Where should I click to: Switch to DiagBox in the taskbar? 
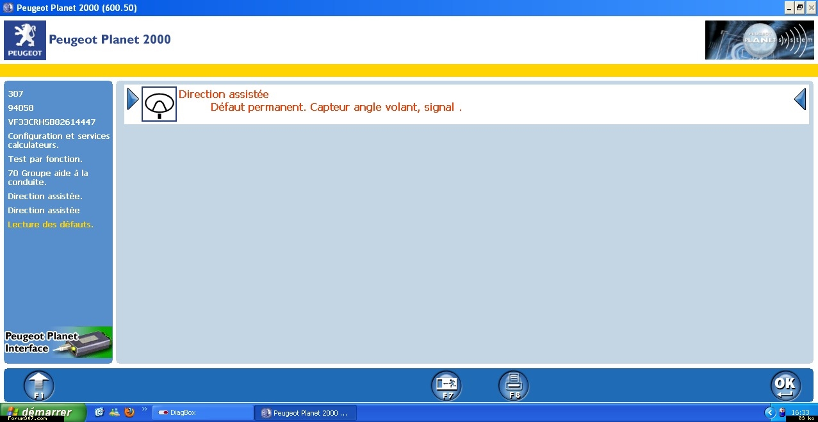[x=202, y=413]
